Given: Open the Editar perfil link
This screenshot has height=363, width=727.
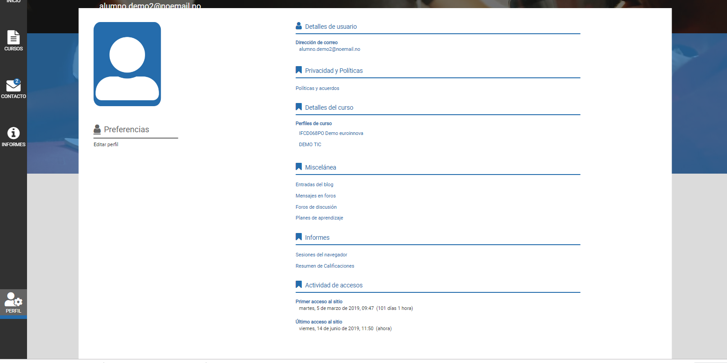Looking at the screenshot, I should (x=106, y=145).
